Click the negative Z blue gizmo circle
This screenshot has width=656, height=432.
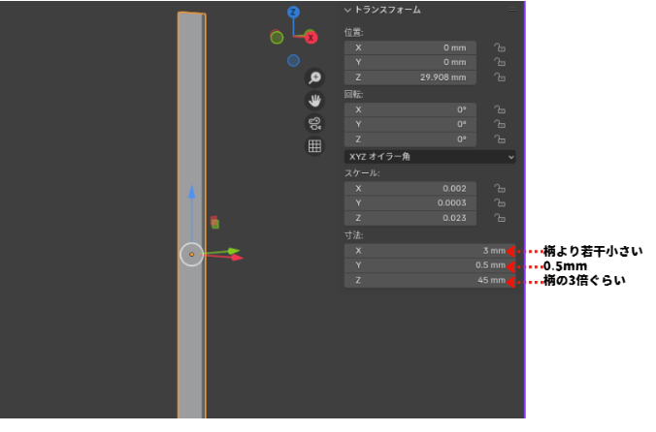click(293, 60)
